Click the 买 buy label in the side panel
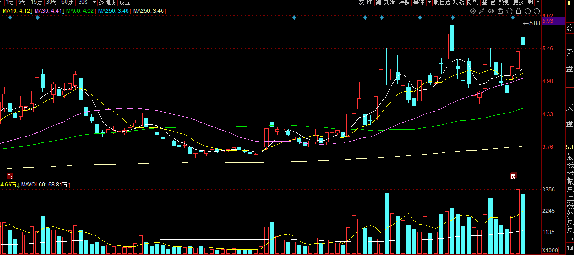Viewport: 574px width, 255px height. click(569, 108)
